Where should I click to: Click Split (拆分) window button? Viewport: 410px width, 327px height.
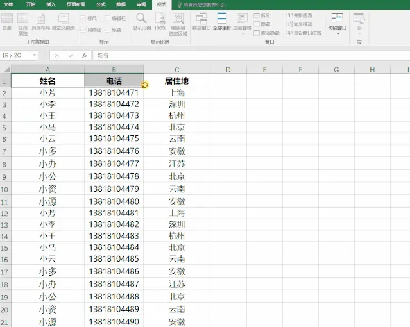click(262, 15)
